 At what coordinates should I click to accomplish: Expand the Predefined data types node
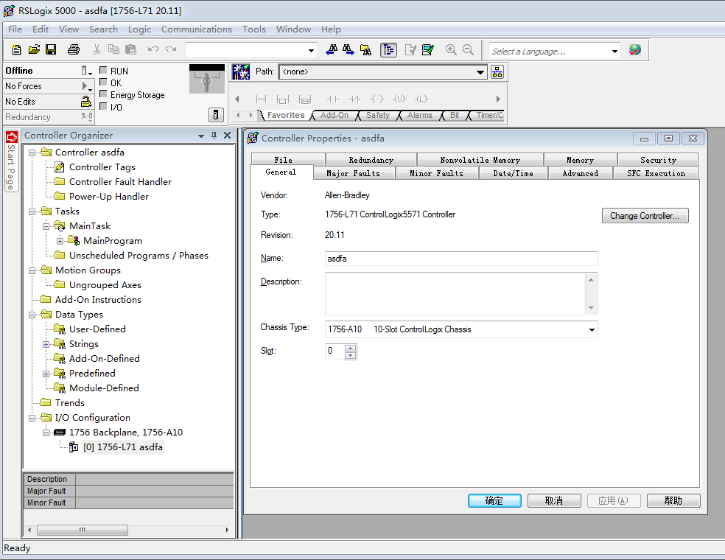[46, 374]
